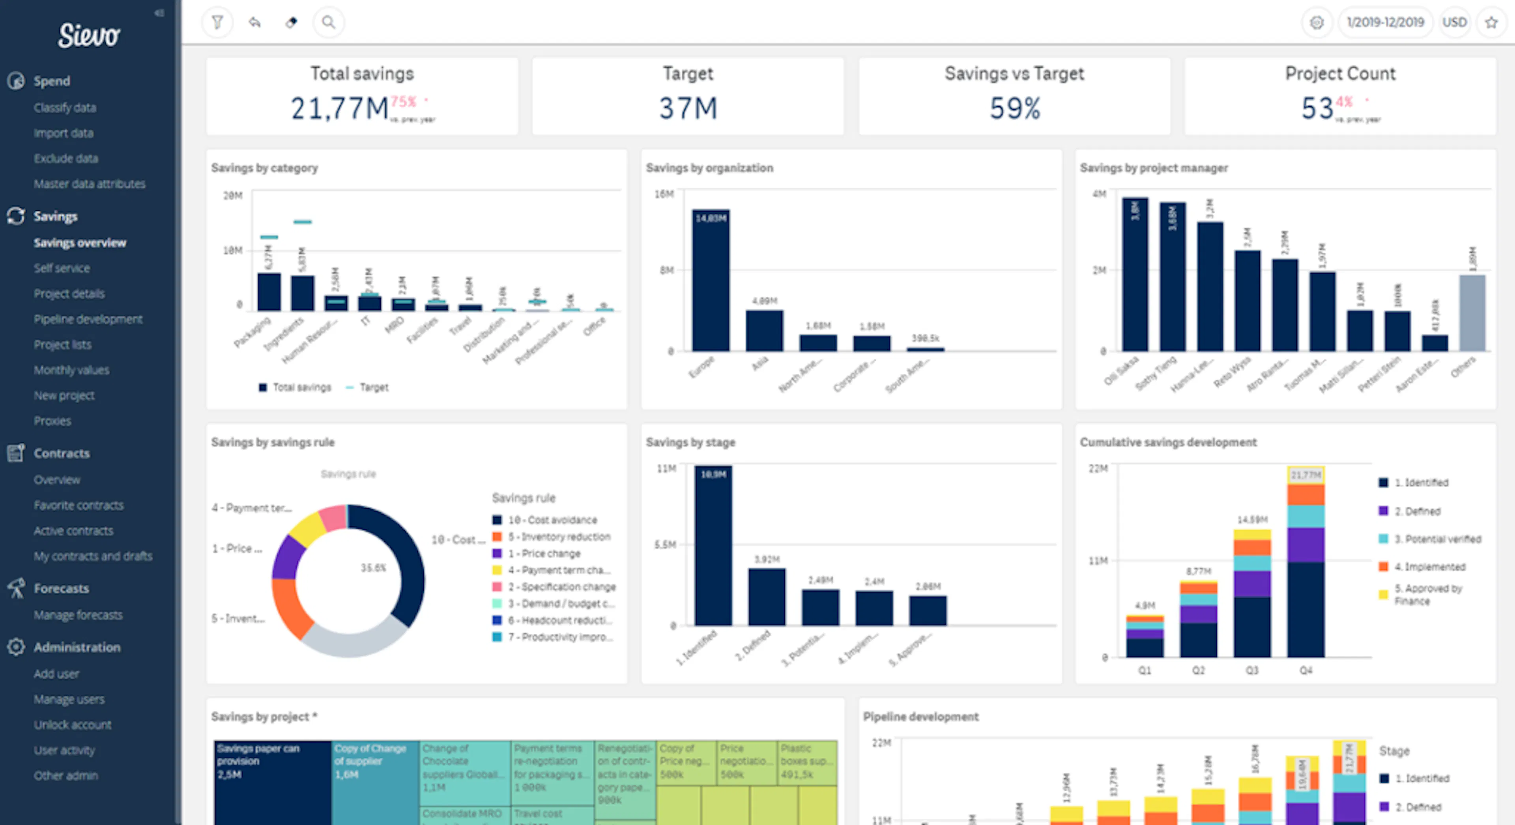Click the Administration gear icon in the sidebar
Screen dimensions: 1515x825
click(16, 646)
